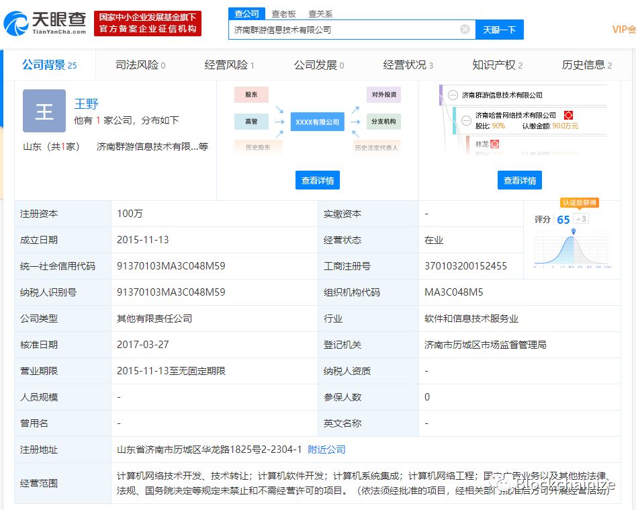Click the 股东 box in the diagram
The width and height of the screenshot is (636, 510).
pyautogui.click(x=251, y=95)
